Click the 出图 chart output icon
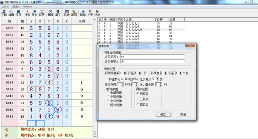 pos(74,13)
